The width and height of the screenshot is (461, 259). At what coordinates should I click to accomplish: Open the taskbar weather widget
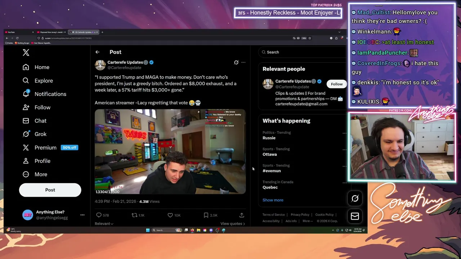(14, 230)
